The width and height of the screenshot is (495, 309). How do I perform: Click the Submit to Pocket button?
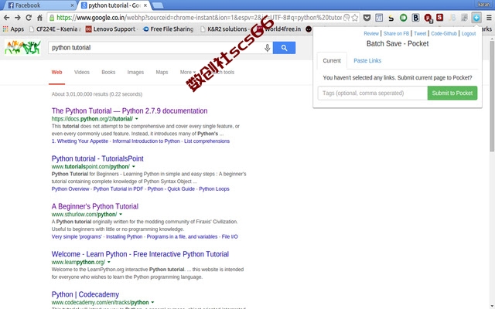pos(452,93)
